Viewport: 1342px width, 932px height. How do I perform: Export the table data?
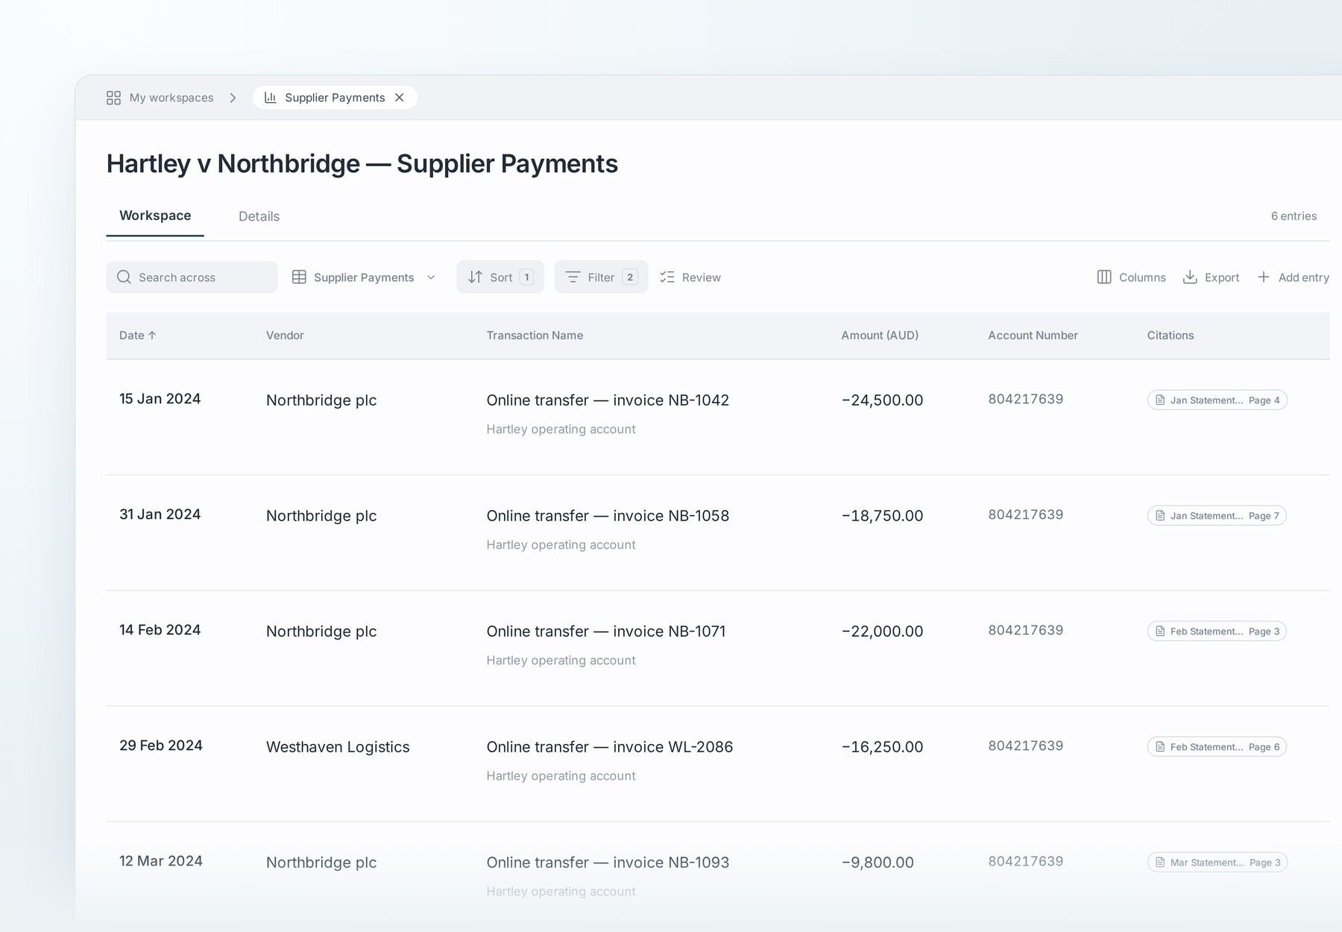[x=1211, y=277]
